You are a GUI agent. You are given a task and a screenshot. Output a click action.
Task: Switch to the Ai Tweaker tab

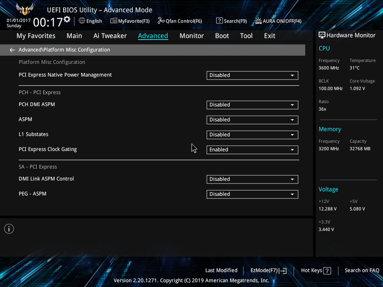coord(110,36)
